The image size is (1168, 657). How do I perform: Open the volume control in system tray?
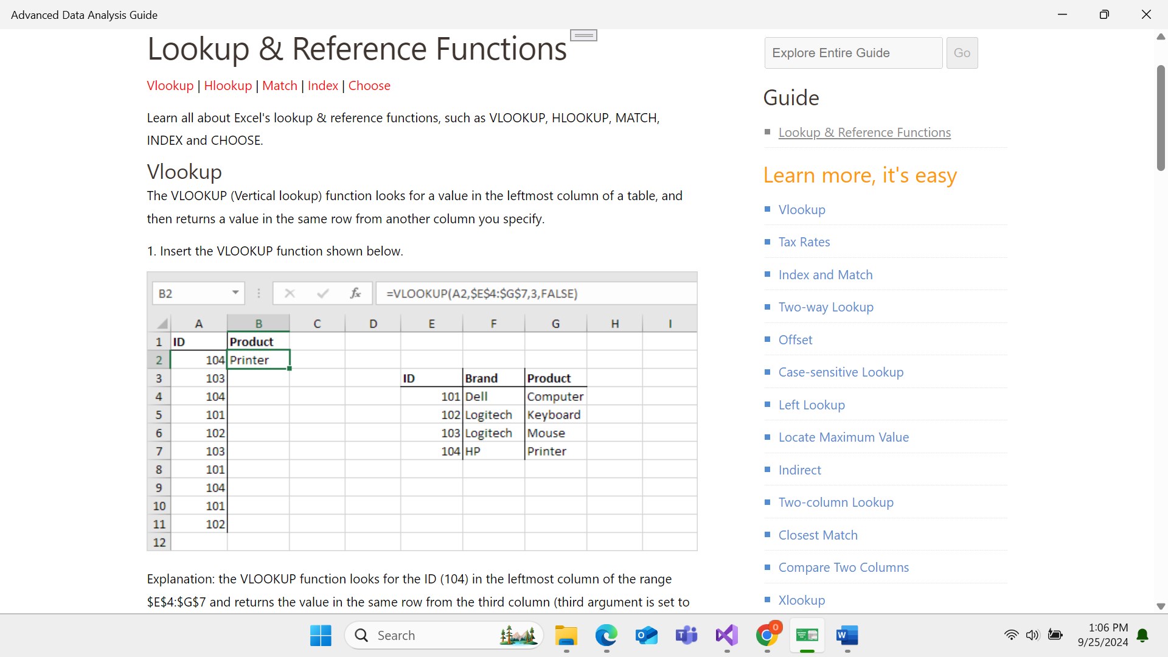[x=1032, y=635]
